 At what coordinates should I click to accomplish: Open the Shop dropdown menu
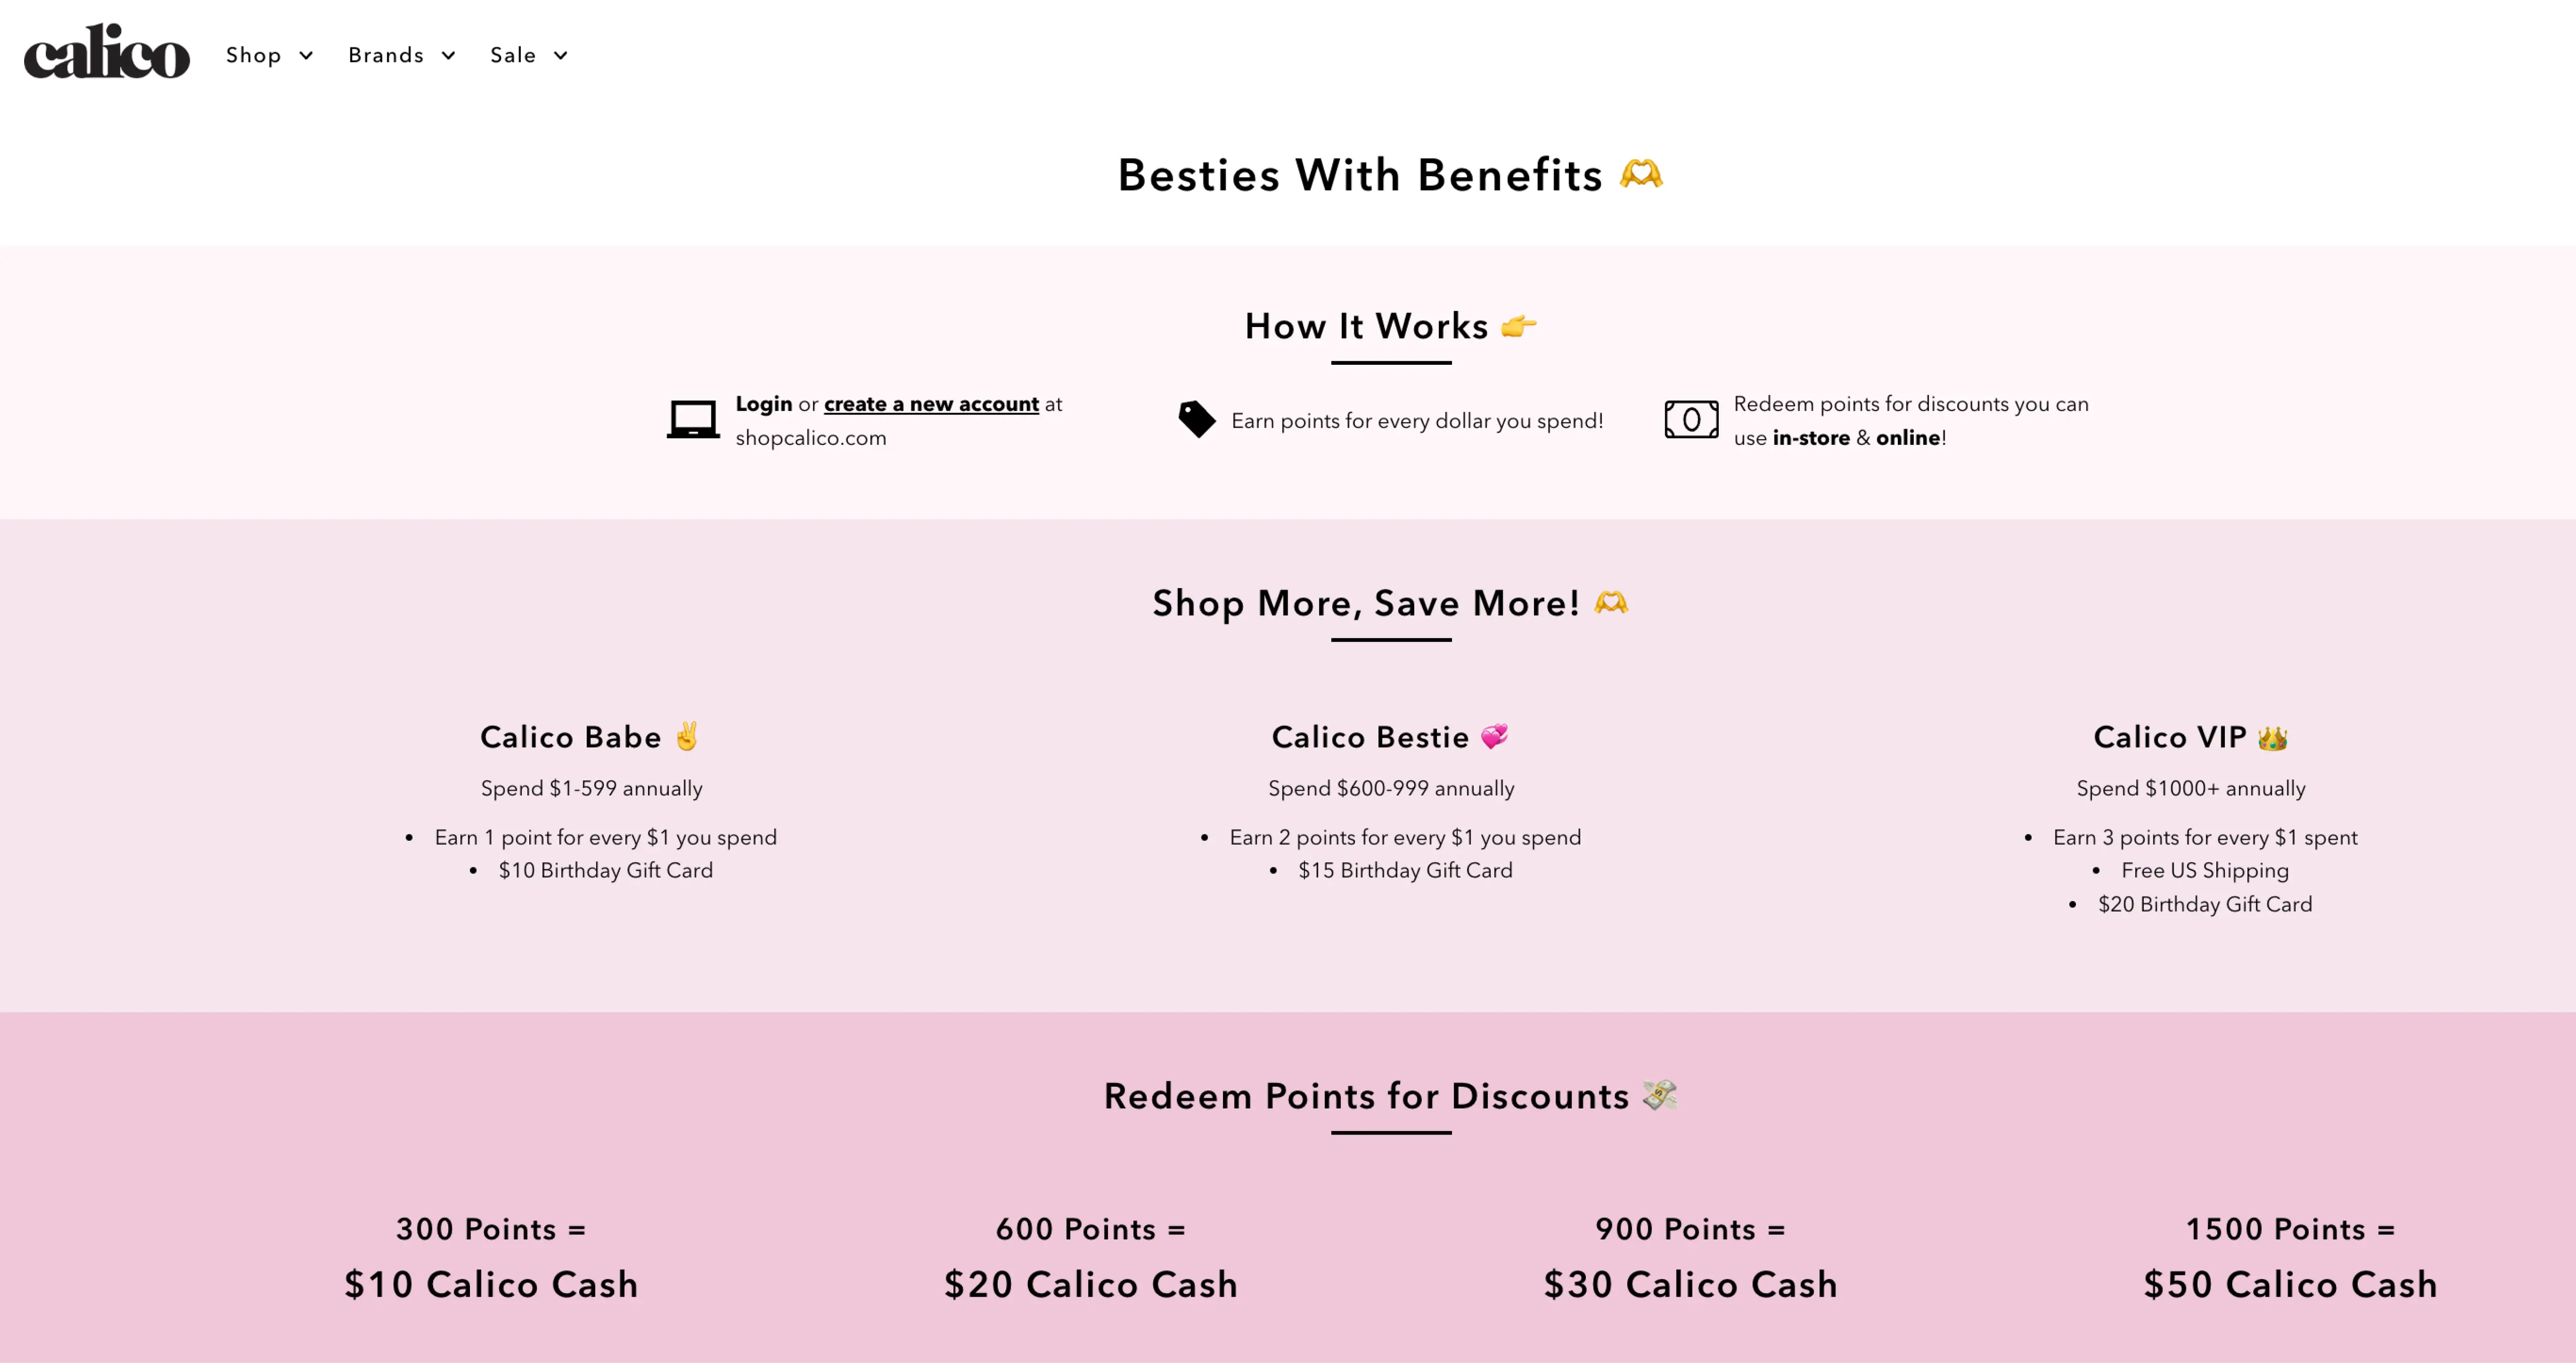click(268, 55)
